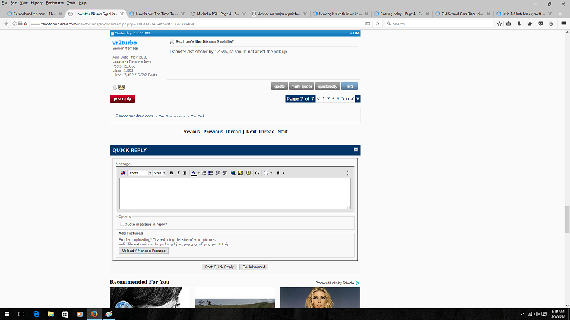
Task: Expand the page navigation dropdown arrow
Action: coord(357,98)
